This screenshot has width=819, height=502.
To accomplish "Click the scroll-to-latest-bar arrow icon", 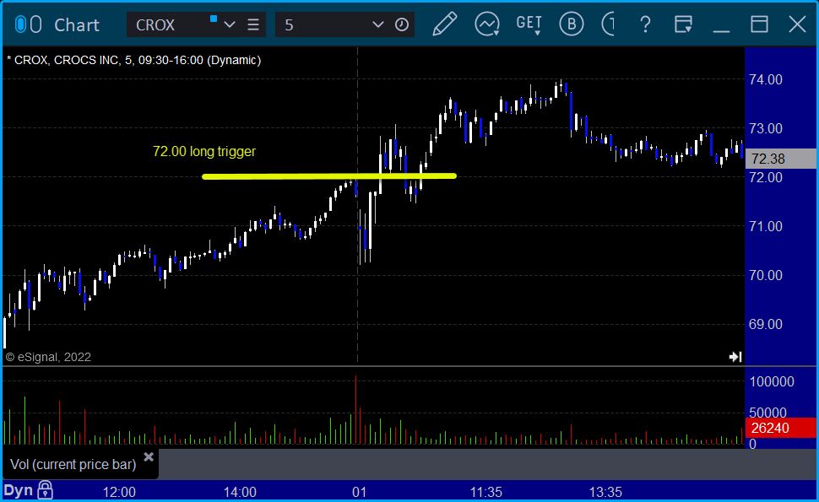I will point(735,357).
